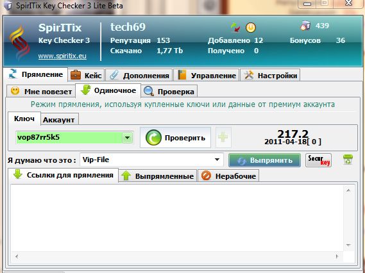This screenshot has width=365, height=273.
Task: Select the Одиночное tab
Action: click(108, 90)
